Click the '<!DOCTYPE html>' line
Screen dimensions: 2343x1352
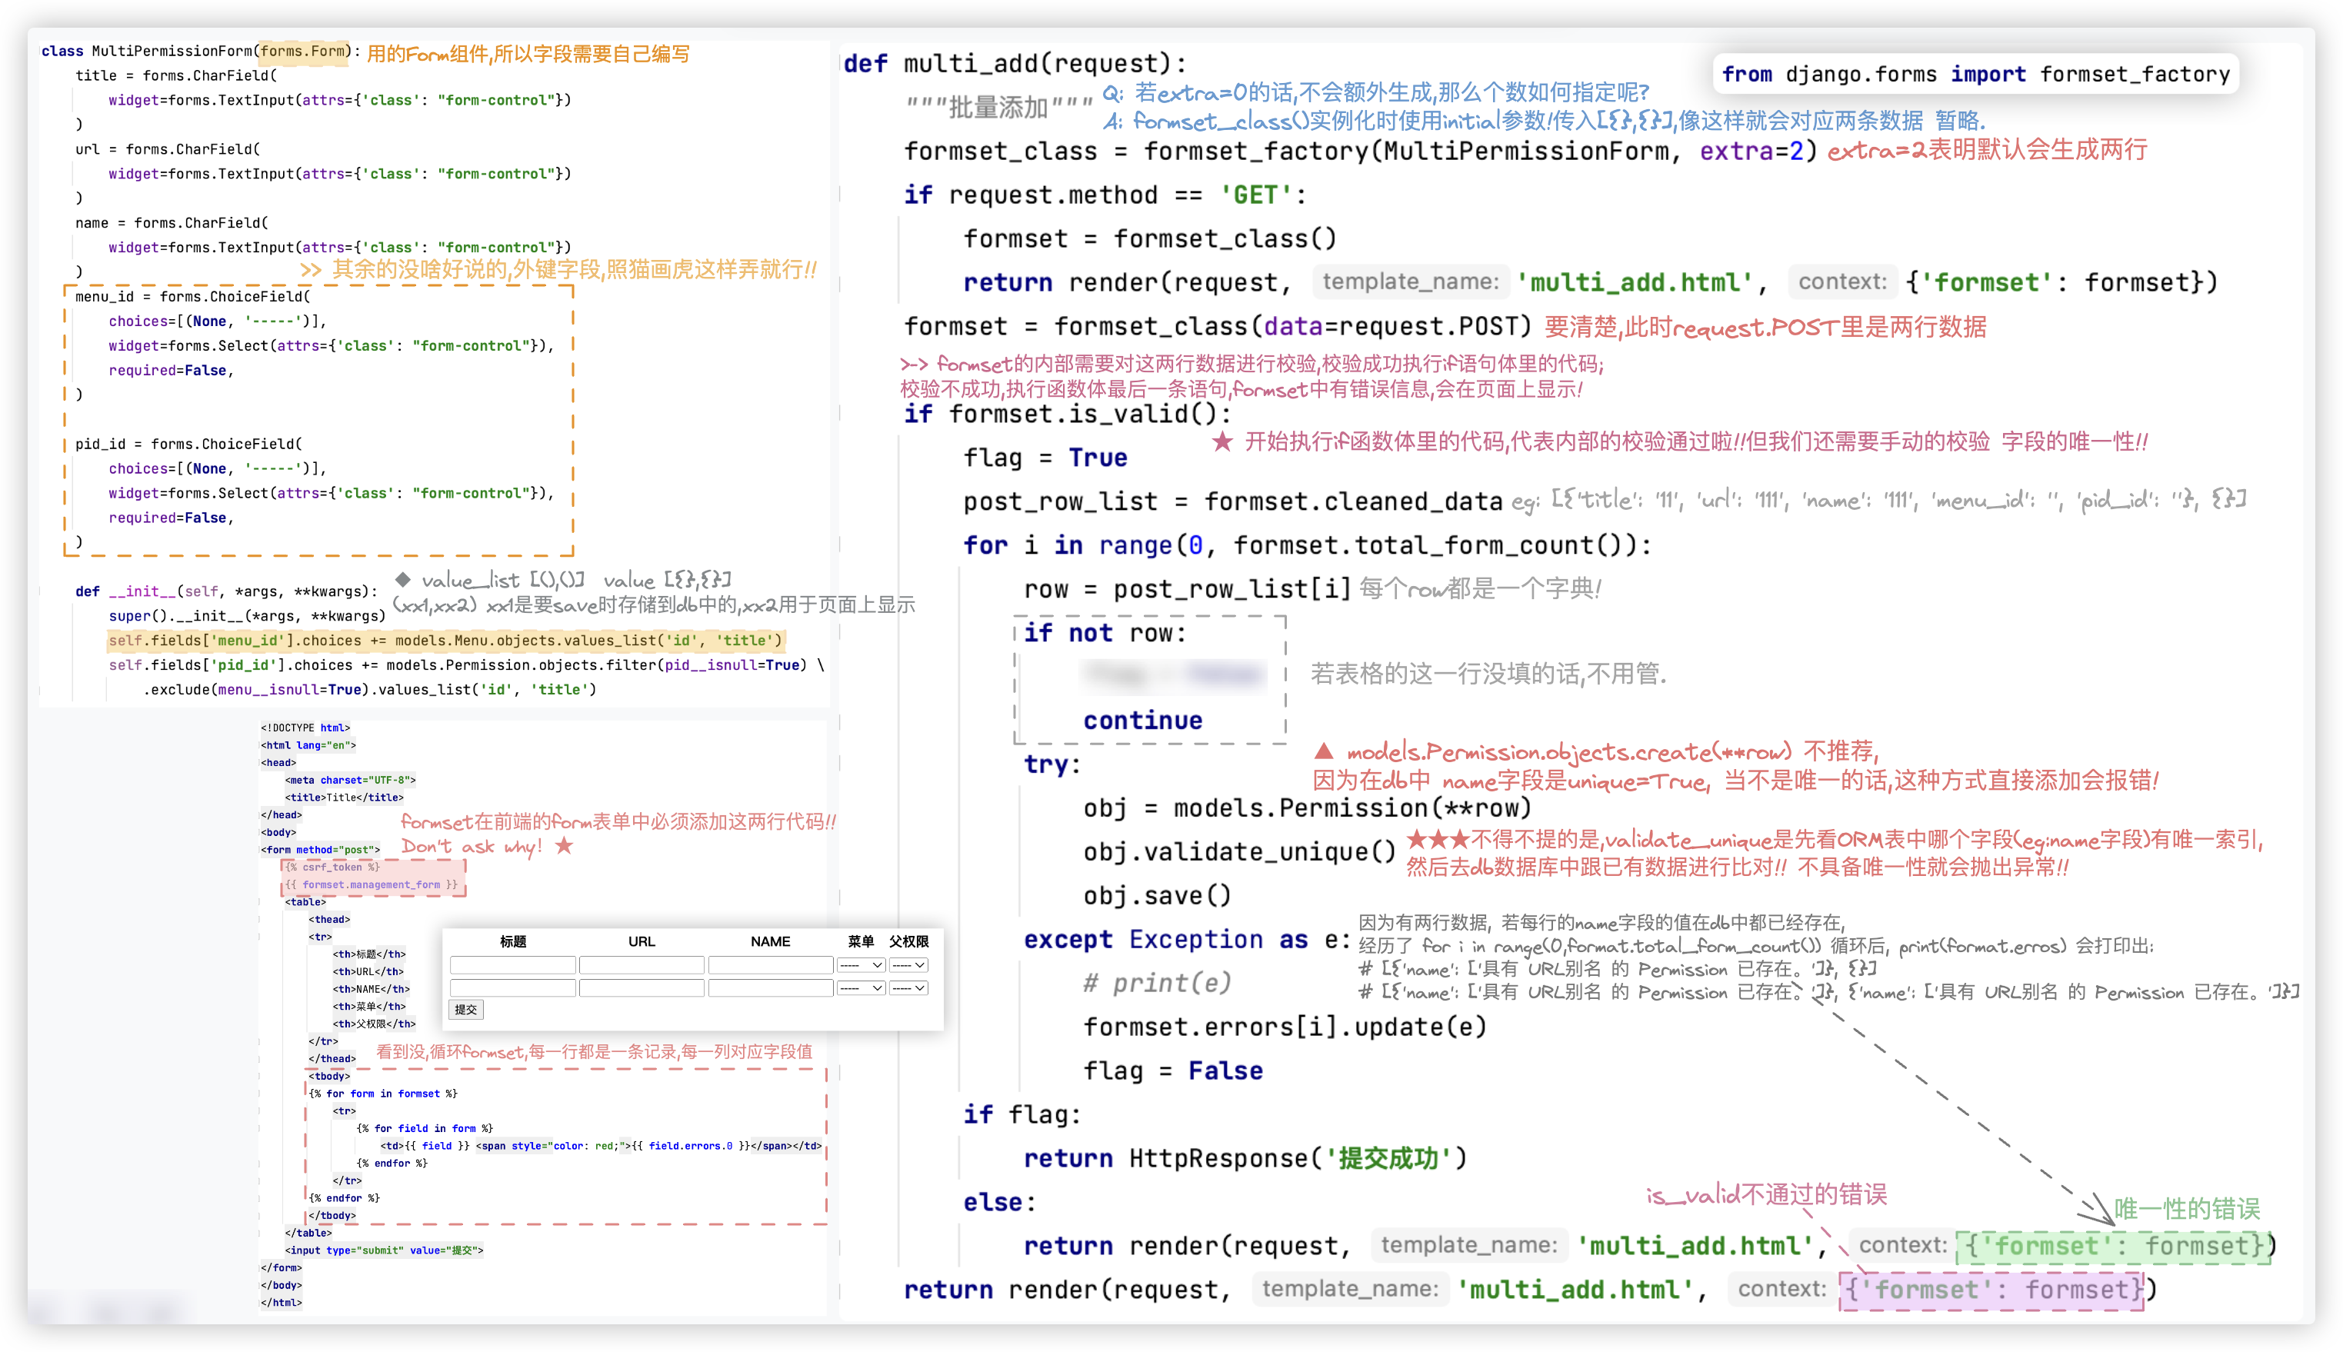305,727
